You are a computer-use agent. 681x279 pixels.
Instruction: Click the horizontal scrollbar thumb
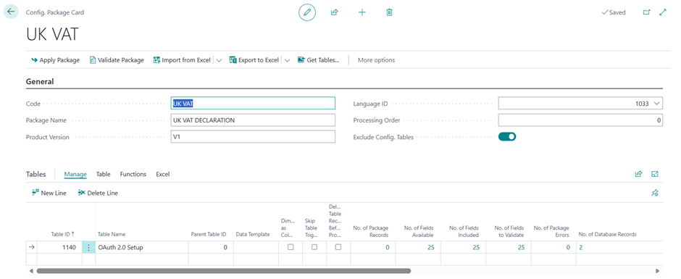(x=224, y=271)
